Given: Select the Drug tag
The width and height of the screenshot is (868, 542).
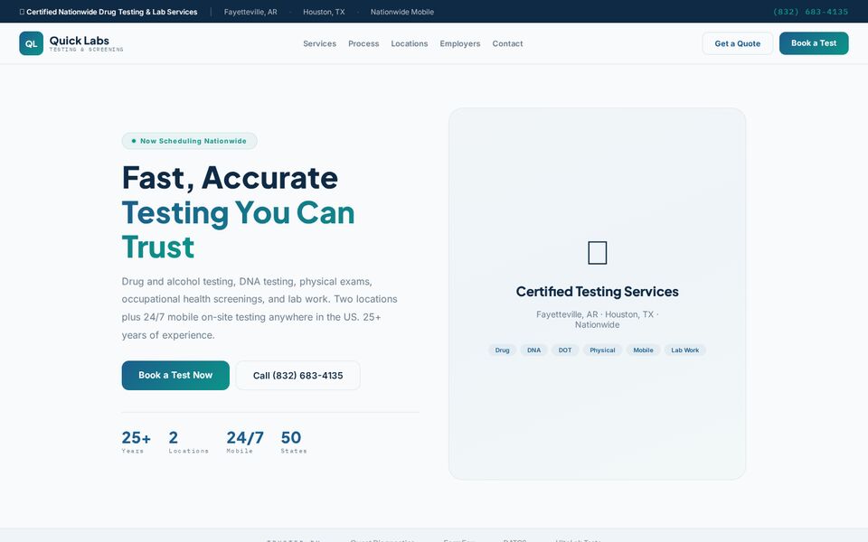Looking at the screenshot, I should point(502,350).
